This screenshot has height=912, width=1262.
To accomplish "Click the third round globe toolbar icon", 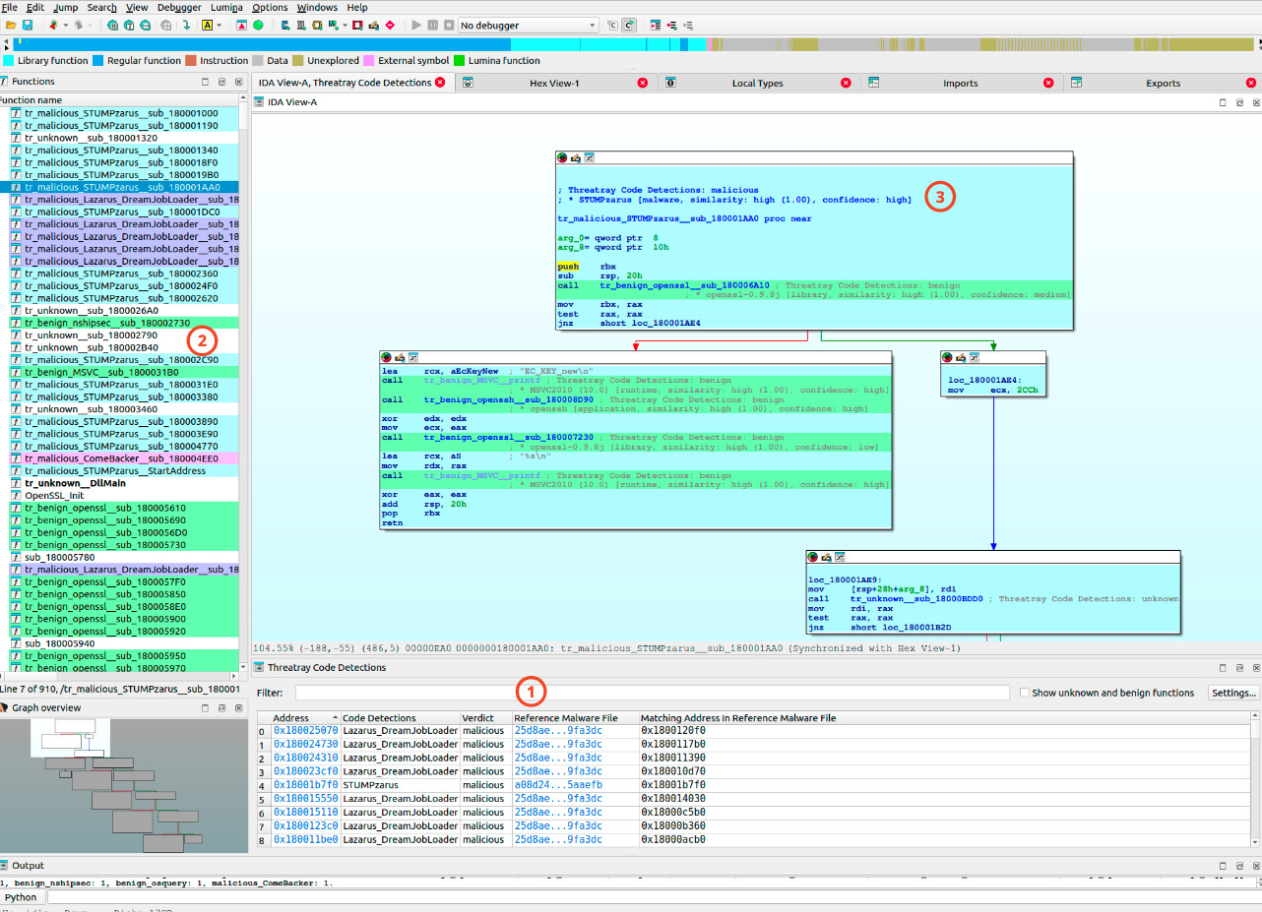I will point(145,25).
